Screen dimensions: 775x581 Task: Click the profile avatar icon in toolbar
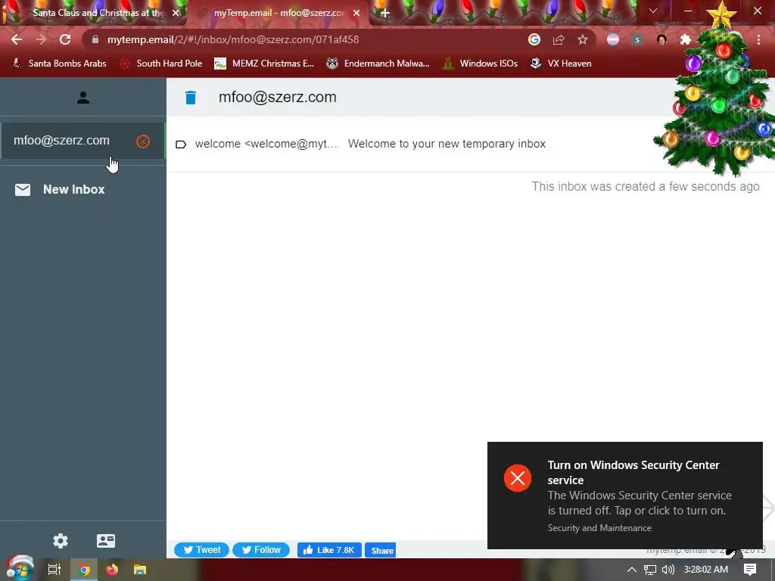pyautogui.click(x=661, y=39)
